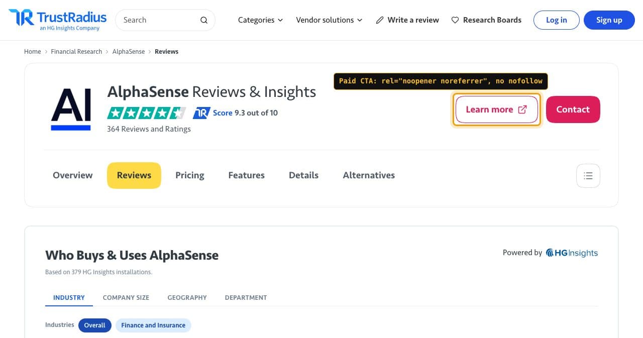Screen dimensions: 643x338
Task: Switch to COMPANY SIZE tab
Action: pos(126,297)
